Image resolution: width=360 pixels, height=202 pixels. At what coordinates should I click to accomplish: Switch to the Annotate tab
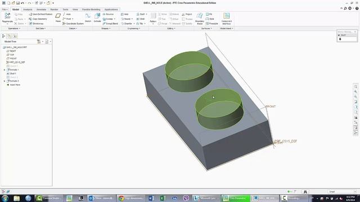tap(41, 10)
